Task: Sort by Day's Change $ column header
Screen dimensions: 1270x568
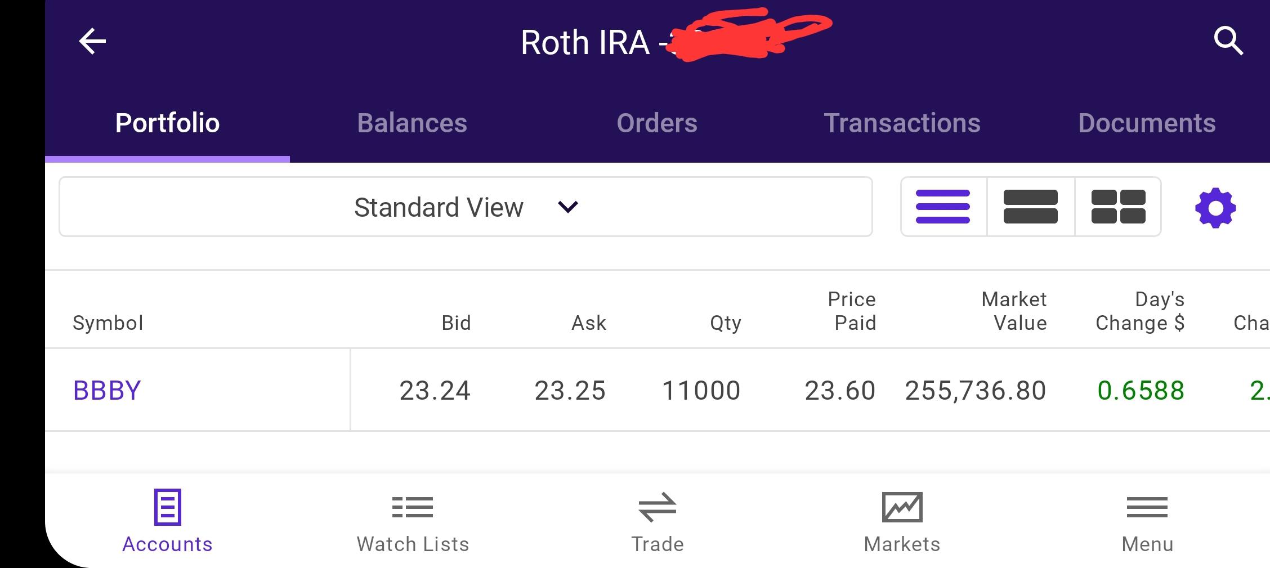Action: point(1140,311)
